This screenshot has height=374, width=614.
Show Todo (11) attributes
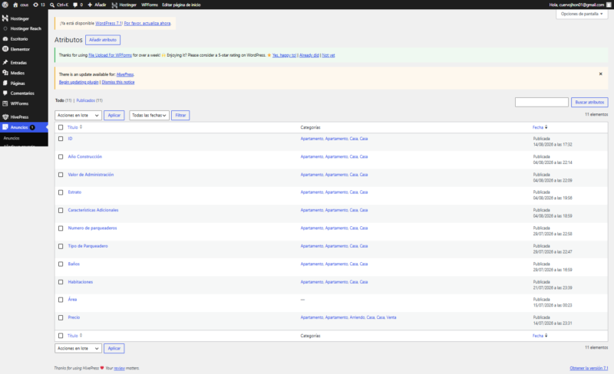[63, 100]
